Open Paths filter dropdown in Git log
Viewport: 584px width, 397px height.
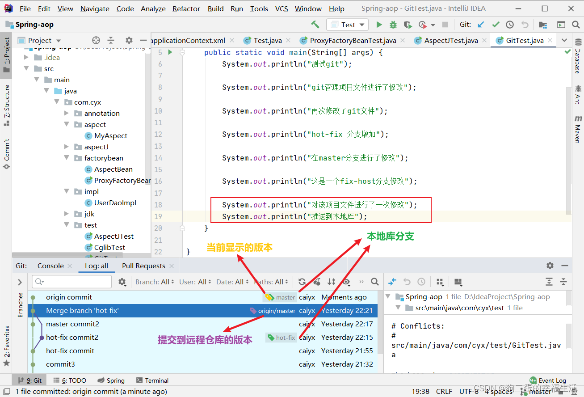[272, 282]
